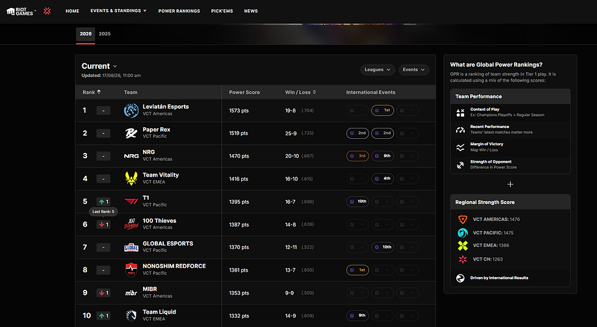Click the Global Esports team logo

tap(132, 247)
